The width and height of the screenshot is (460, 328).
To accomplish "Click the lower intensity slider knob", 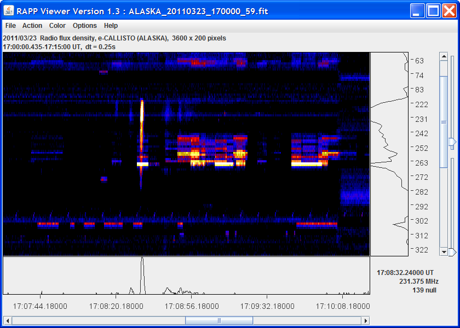I will coord(452,252).
